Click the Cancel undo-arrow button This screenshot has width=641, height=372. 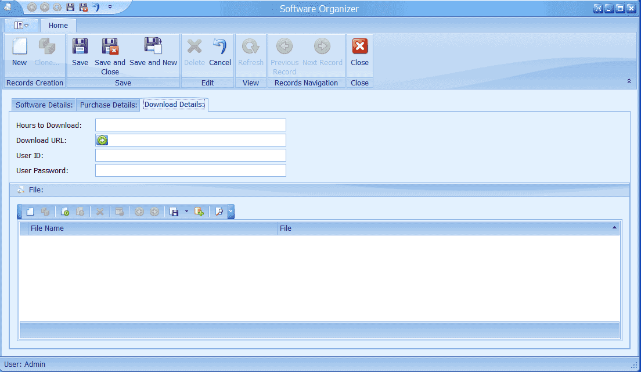coord(219,52)
